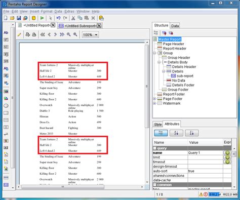
Task: Open the Format menu
Action: pyautogui.click(x=47, y=12)
